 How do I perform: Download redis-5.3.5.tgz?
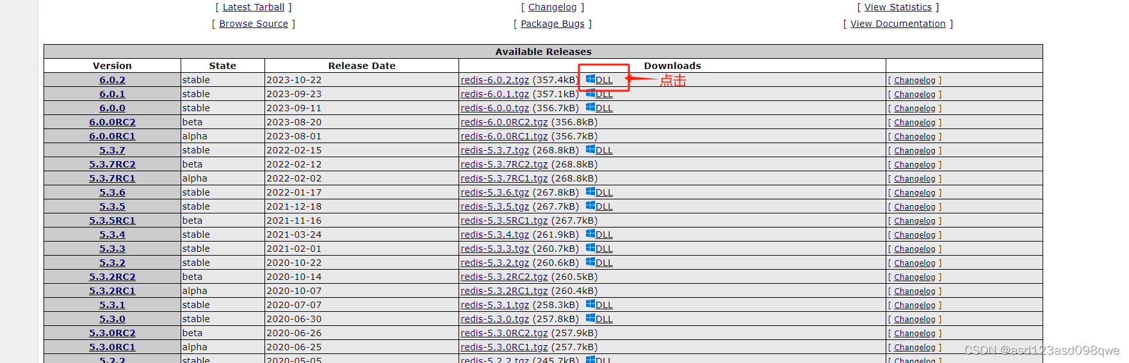(495, 206)
